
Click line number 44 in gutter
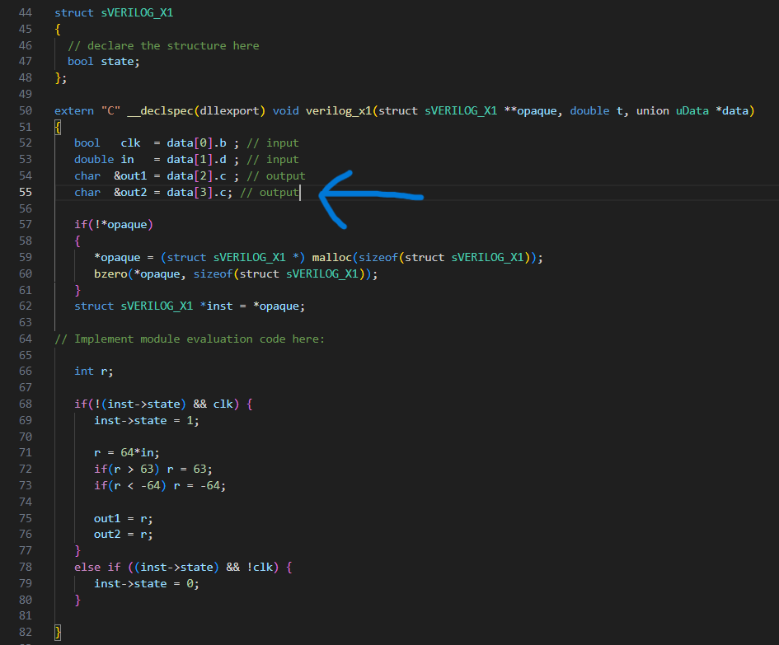[x=25, y=12]
